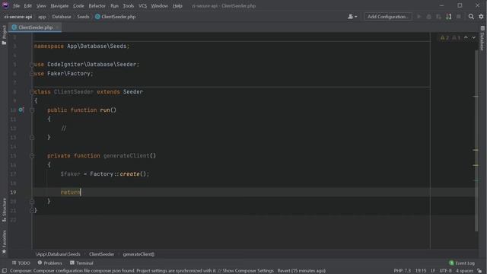
Task: Click Show Composer Settings link in status bar
Action: coord(248,271)
